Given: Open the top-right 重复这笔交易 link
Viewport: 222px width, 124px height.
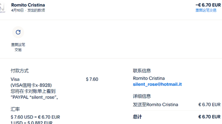Looking at the screenshot, I should pyautogui.click(x=206, y=10).
